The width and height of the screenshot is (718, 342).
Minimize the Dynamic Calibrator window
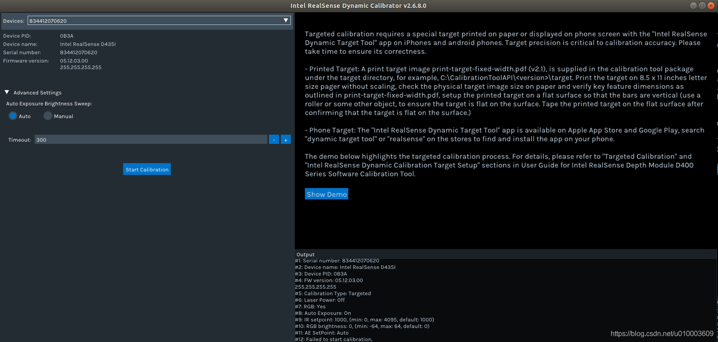[693, 5]
